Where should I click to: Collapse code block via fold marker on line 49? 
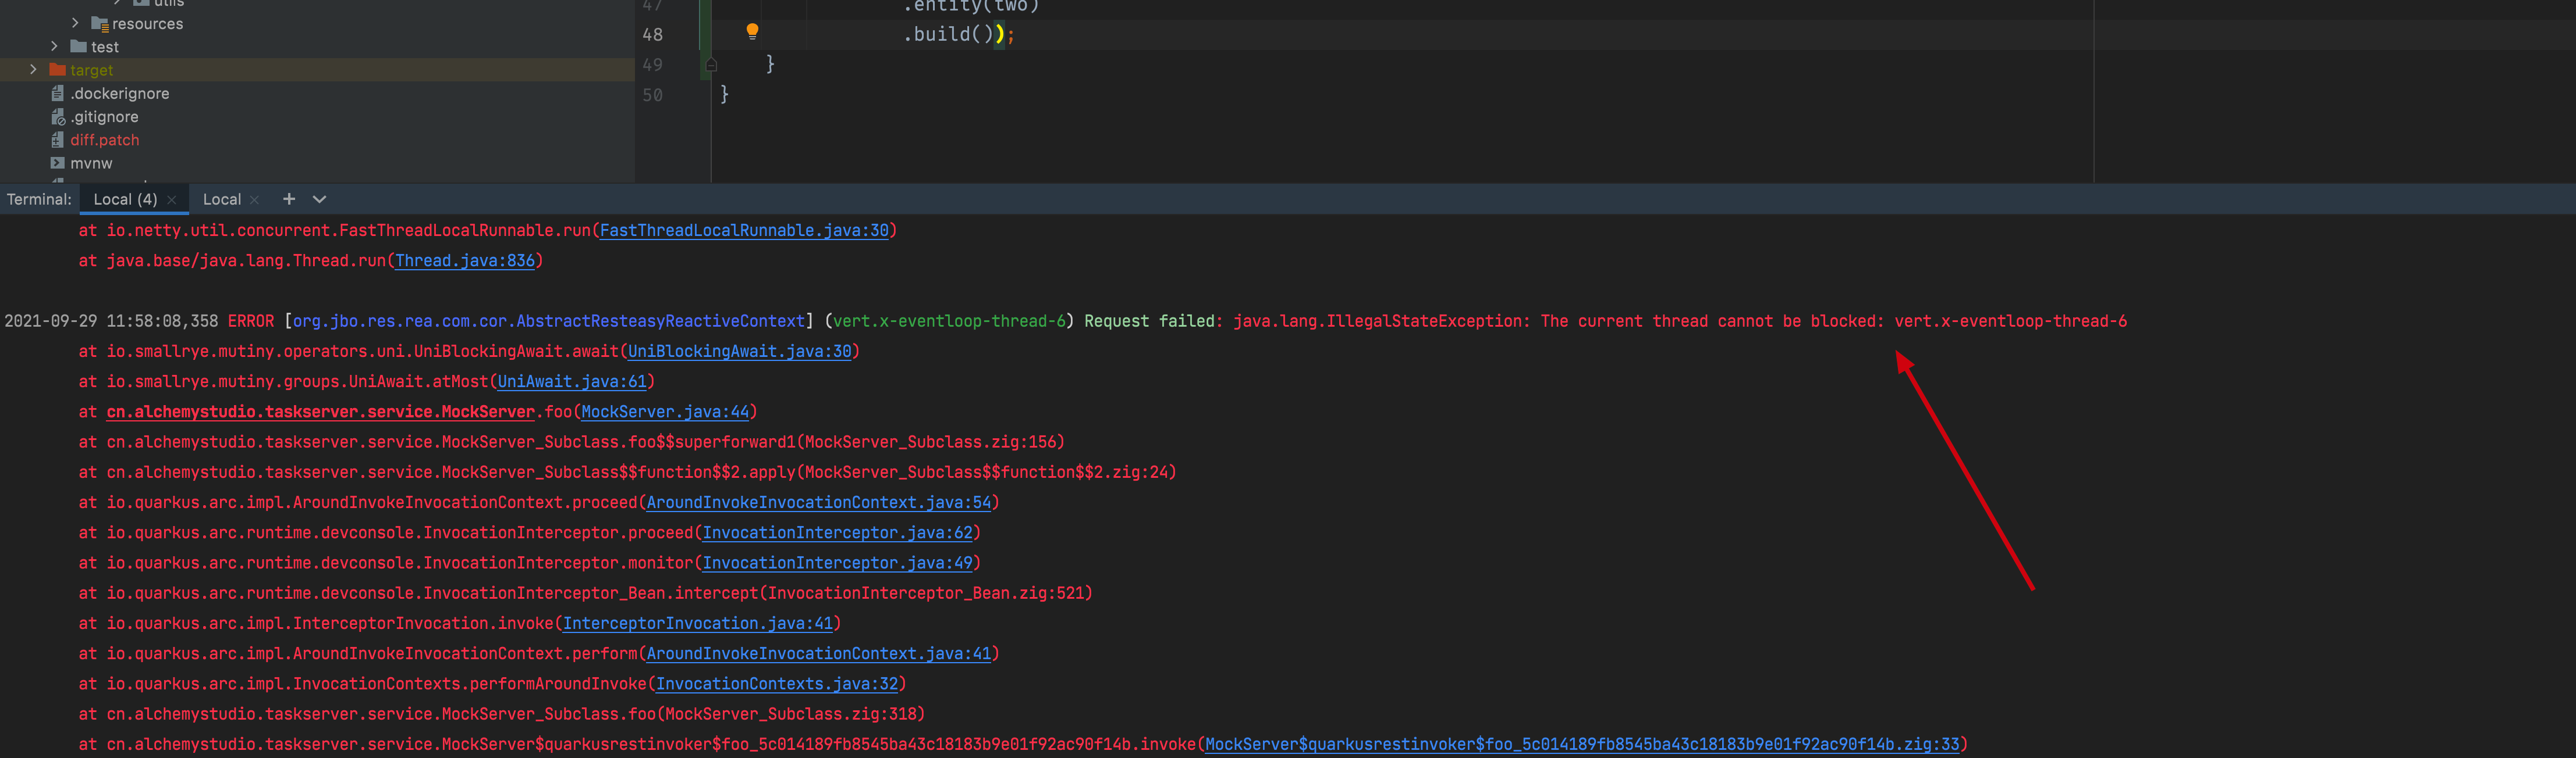click(711, 65)
